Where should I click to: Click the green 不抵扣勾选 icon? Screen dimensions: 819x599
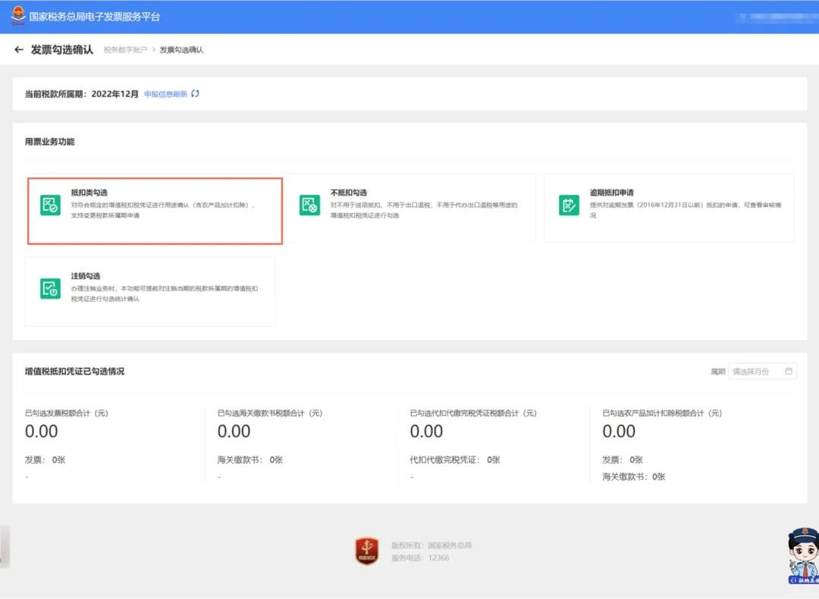click(x=309, y=205)
